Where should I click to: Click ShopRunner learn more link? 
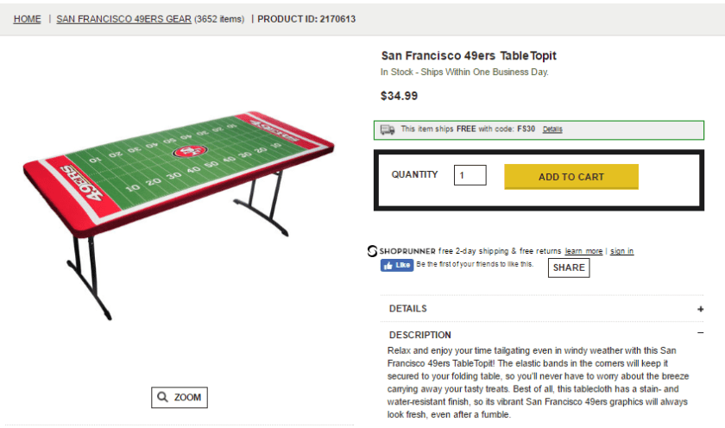(584, 251)
